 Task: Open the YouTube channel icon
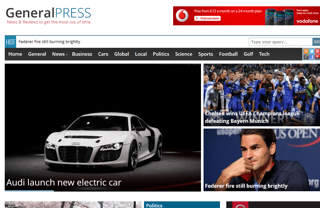pyautogui.click(x=317, y=57)
